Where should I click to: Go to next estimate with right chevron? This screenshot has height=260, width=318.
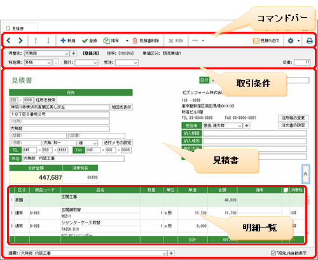(x=20, y=40)
